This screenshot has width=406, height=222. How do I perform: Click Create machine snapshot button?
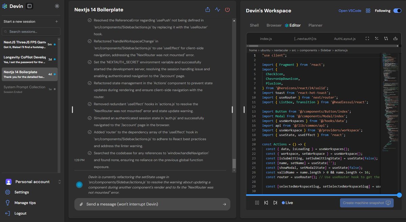tap(366, 203)
